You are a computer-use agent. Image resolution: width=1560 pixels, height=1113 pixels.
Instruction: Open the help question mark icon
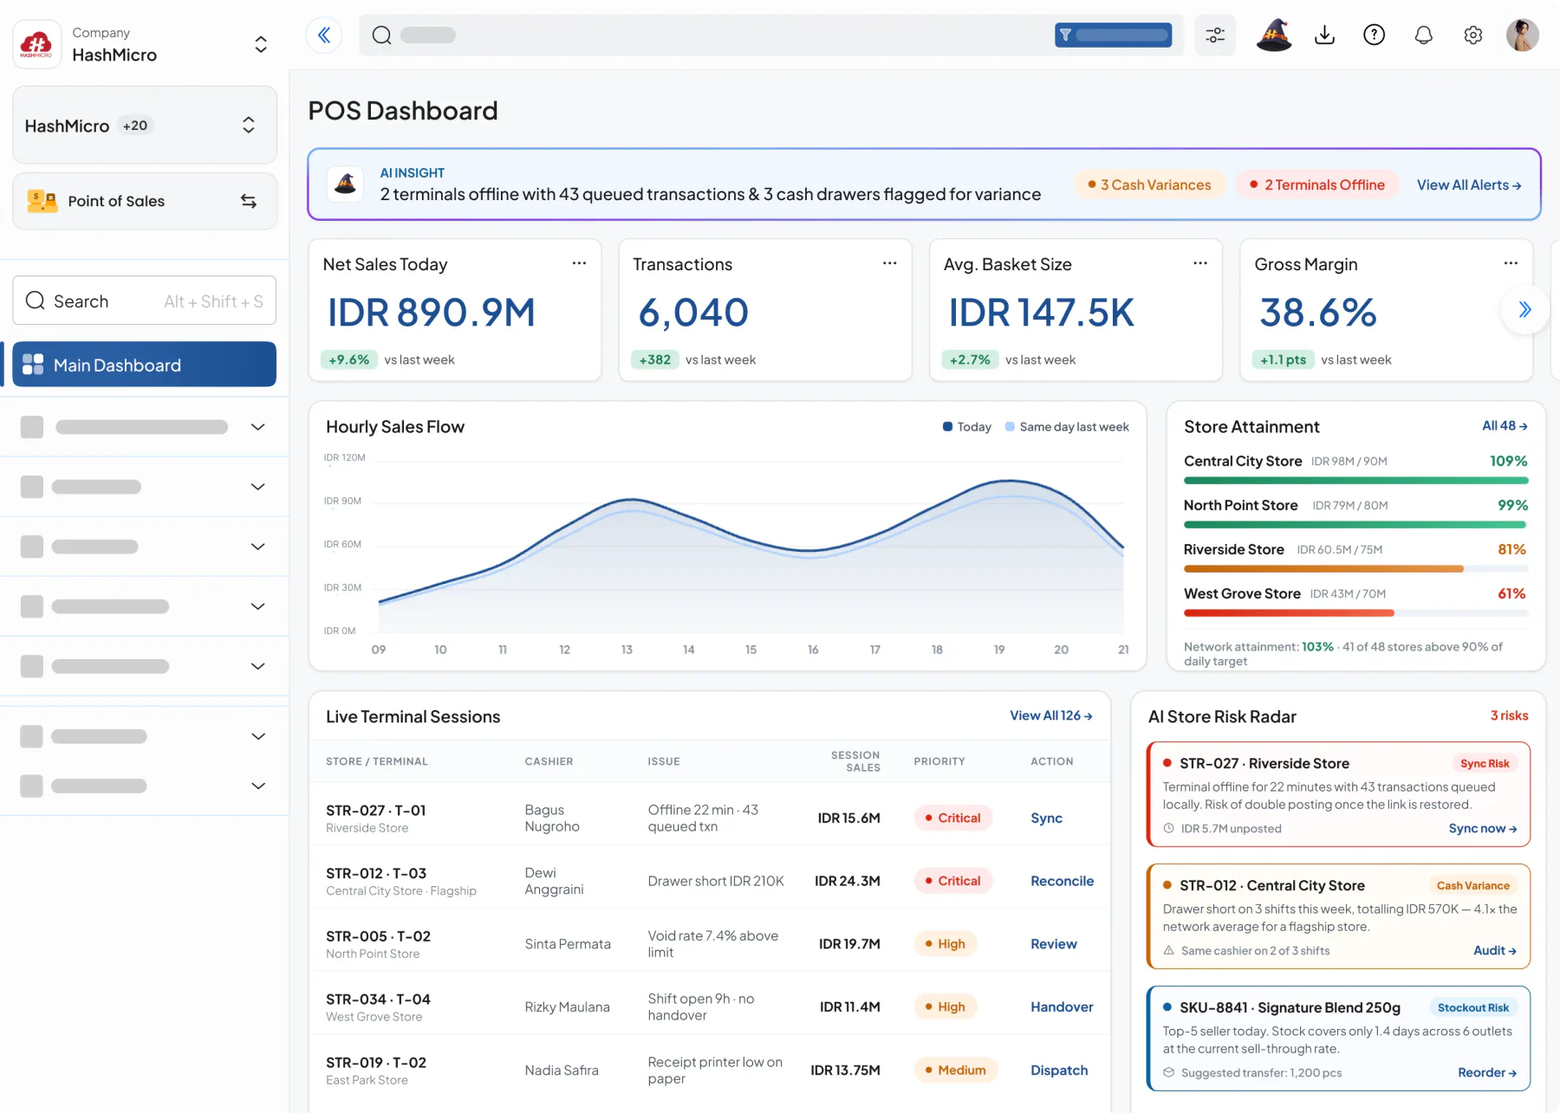point(1374,36)
